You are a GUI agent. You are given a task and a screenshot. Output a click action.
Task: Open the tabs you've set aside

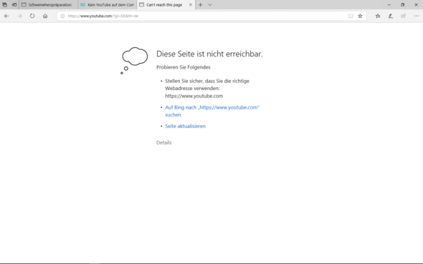4,4
